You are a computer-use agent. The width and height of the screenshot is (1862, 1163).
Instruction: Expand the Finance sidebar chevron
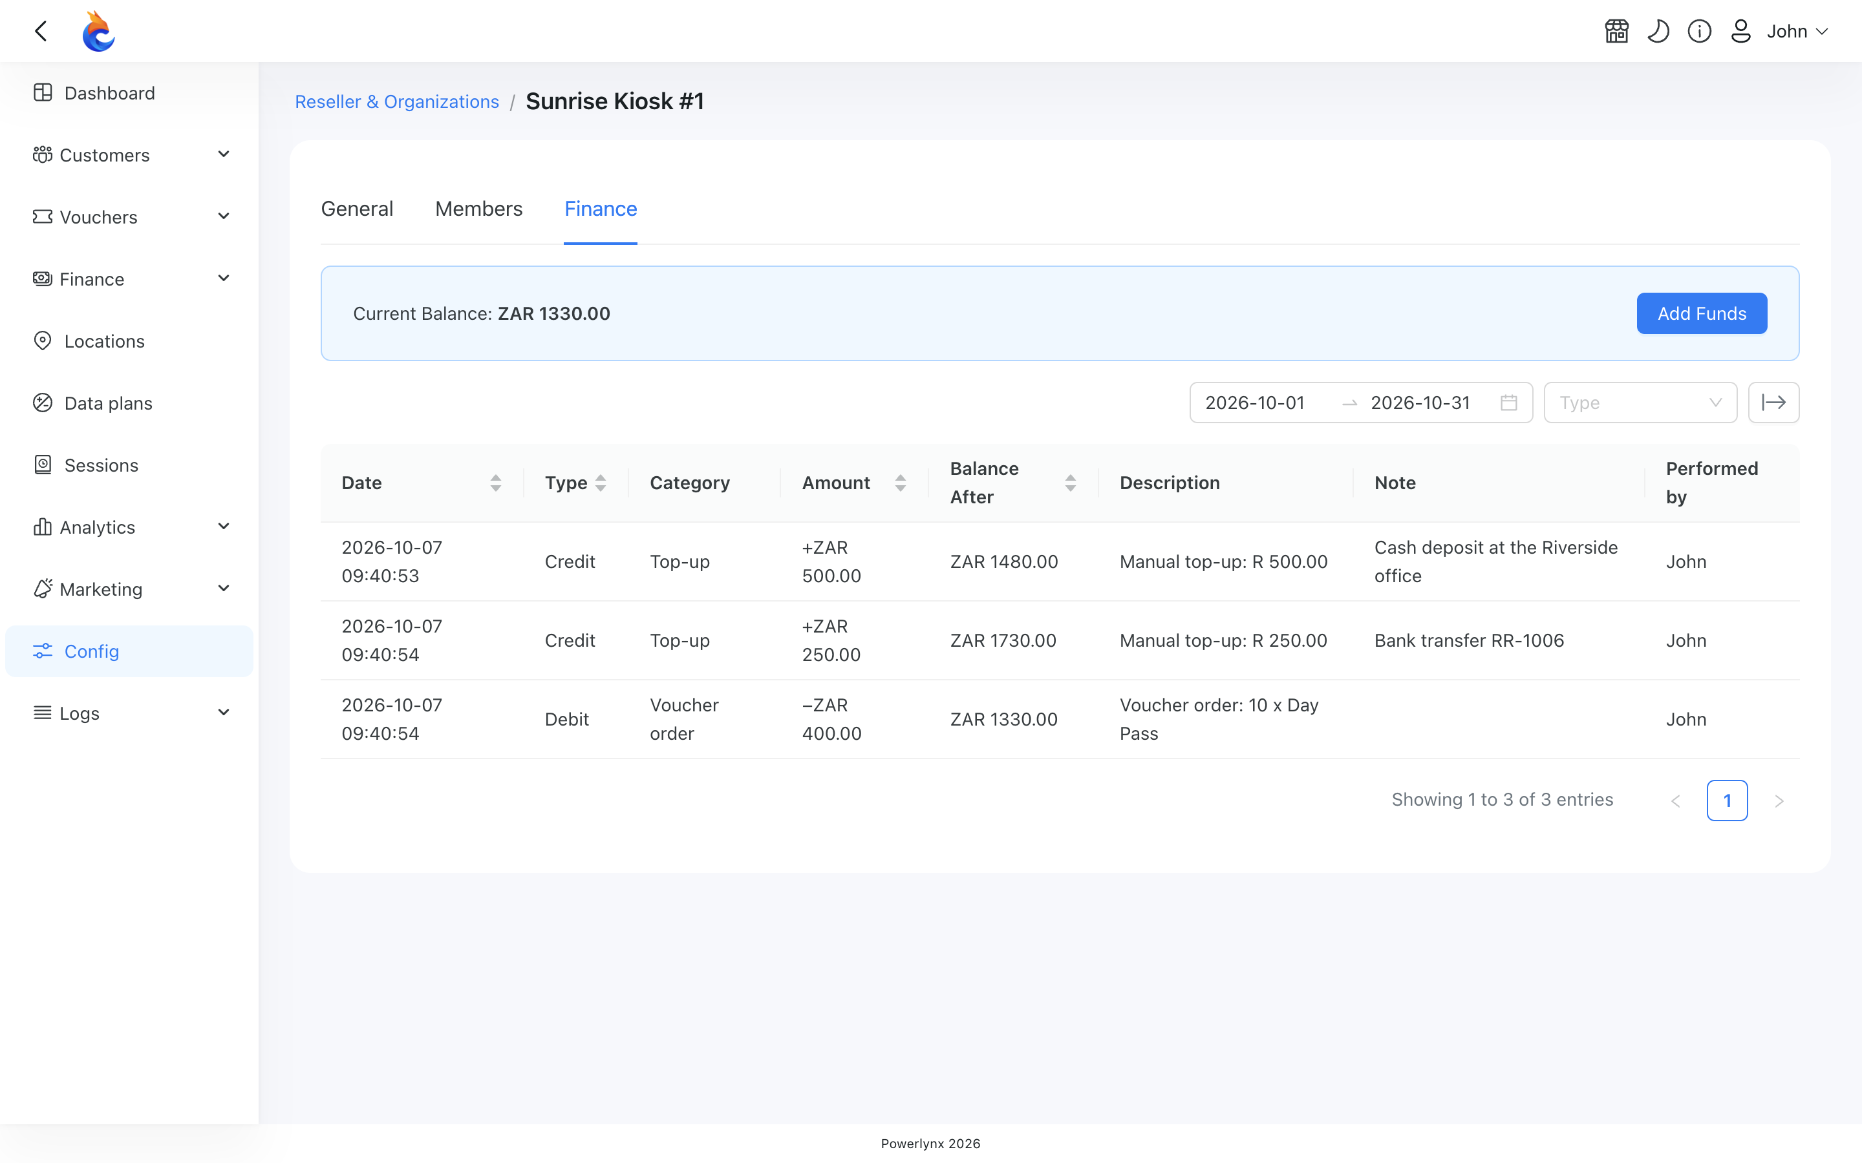click(x=224, y=278)
